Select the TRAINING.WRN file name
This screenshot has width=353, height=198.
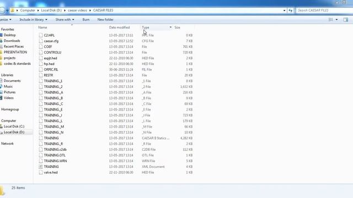click(55, 161)
